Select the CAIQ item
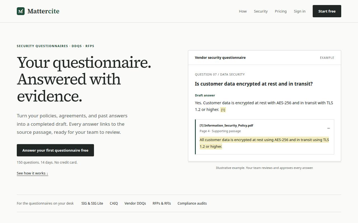 [x=114, y=203]
